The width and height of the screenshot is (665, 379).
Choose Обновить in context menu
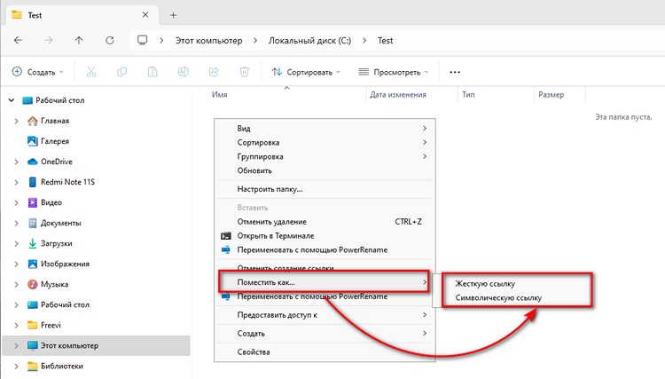click(x=325, y=170)
